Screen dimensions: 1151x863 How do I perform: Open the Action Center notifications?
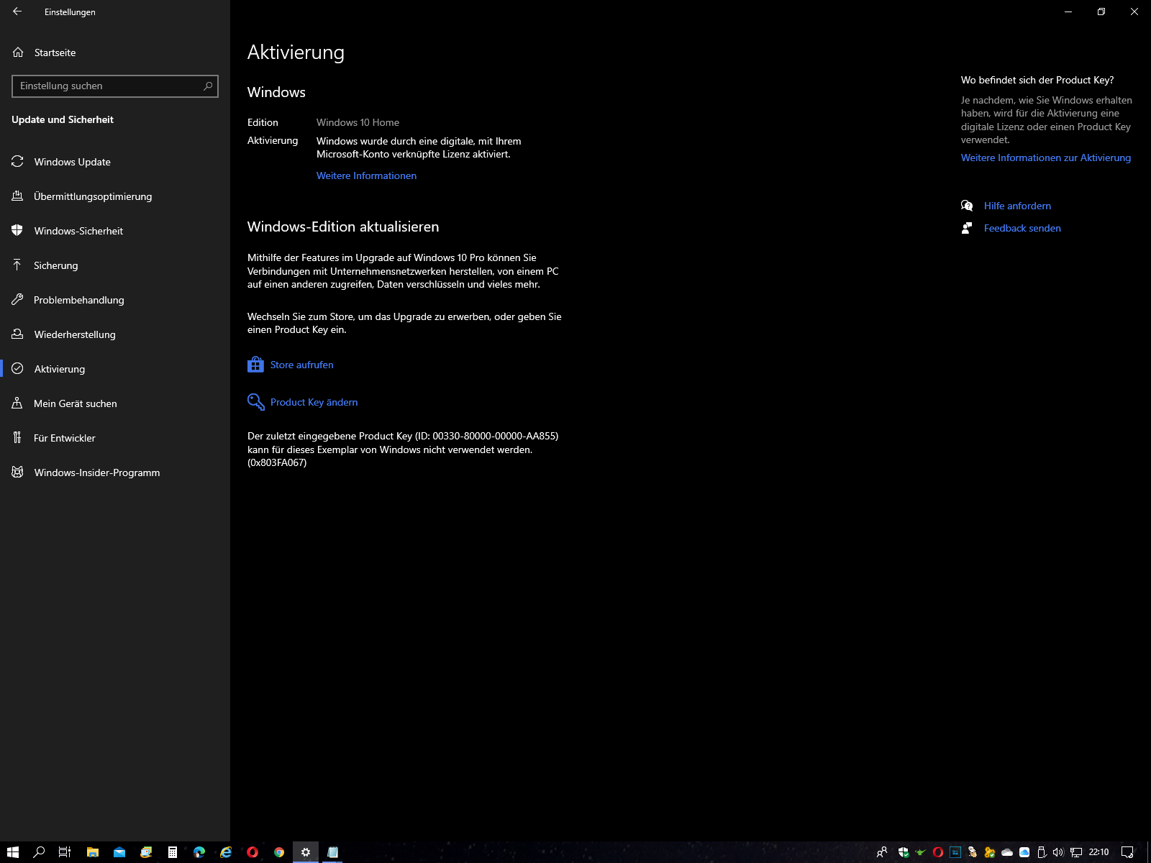(1127, 852)
